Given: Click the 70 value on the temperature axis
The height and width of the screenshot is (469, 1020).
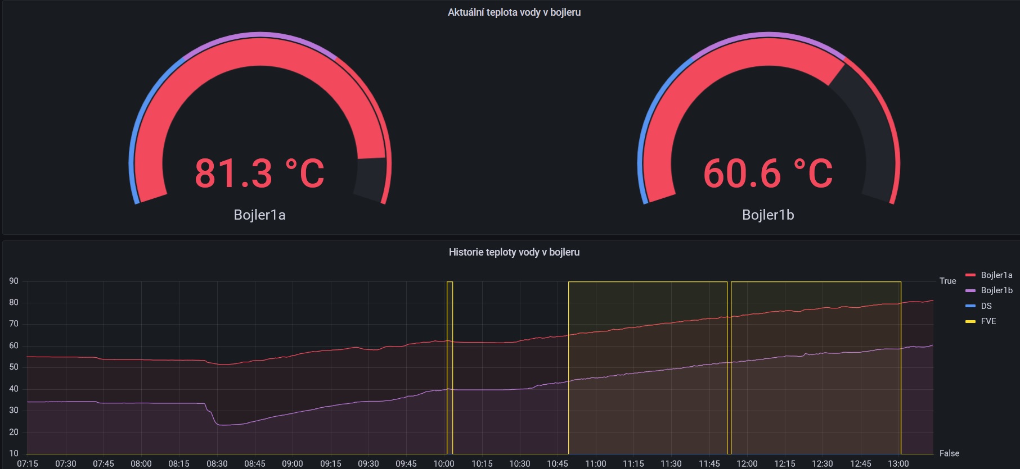Looking at the screenshot, I should (14, 324).
